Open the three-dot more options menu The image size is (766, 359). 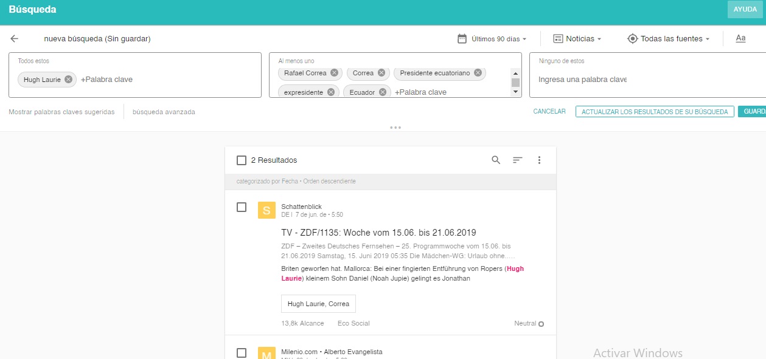[x=539, y=160]
